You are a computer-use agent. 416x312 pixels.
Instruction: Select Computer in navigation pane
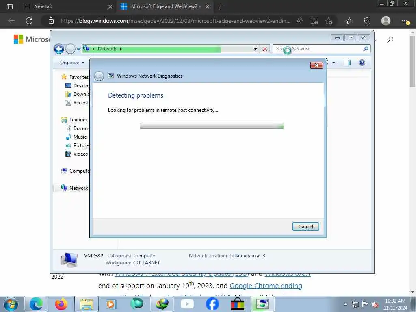pos(75,171)
